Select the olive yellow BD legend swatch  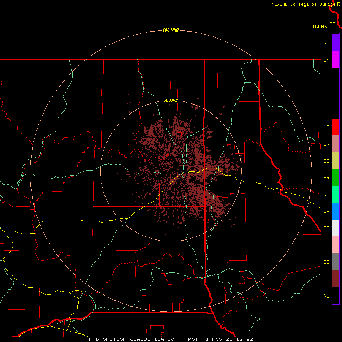pos(336,161)
